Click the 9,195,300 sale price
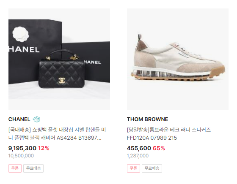 pyautogui.click(x=22, y=148)
